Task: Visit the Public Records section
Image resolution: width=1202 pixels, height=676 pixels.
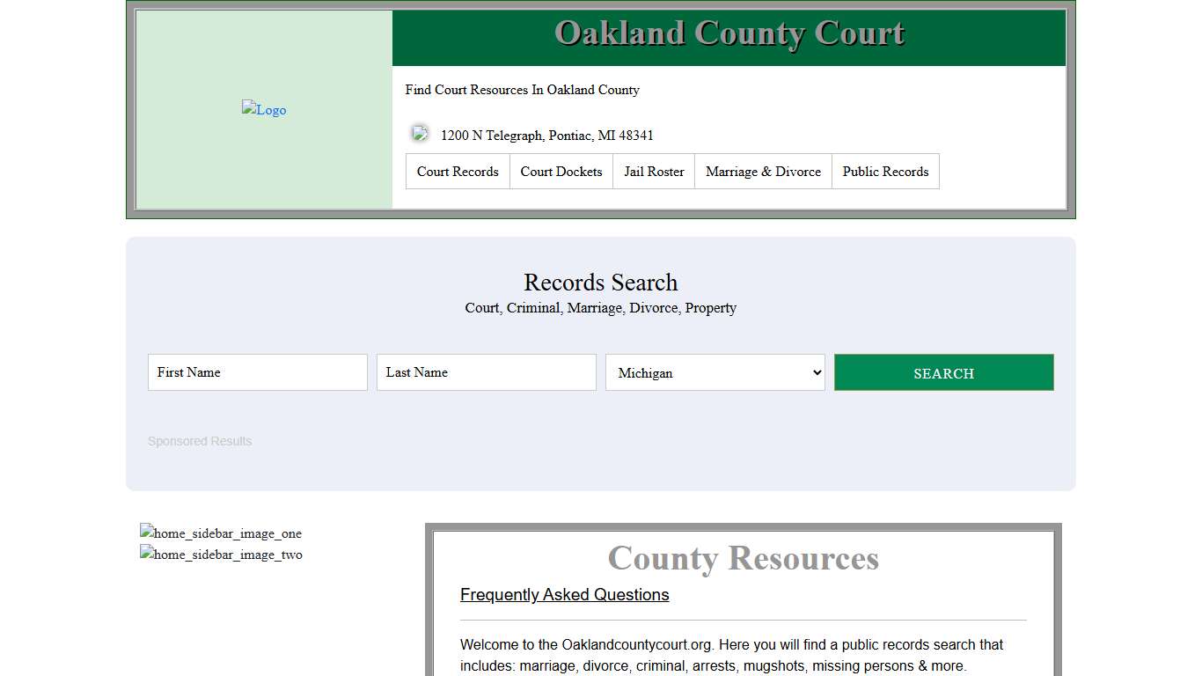Action: (885, 171)
